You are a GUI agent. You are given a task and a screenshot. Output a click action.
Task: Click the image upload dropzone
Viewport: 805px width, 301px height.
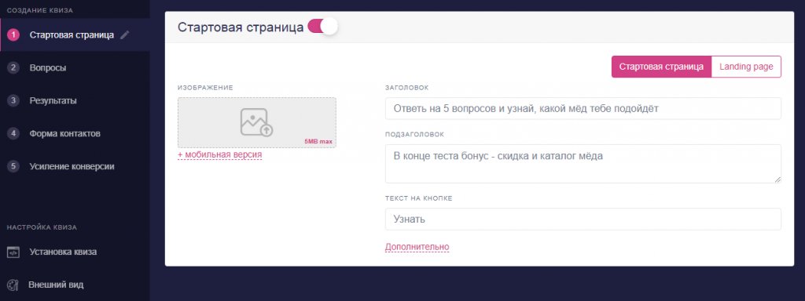click(x=257, y=122)
